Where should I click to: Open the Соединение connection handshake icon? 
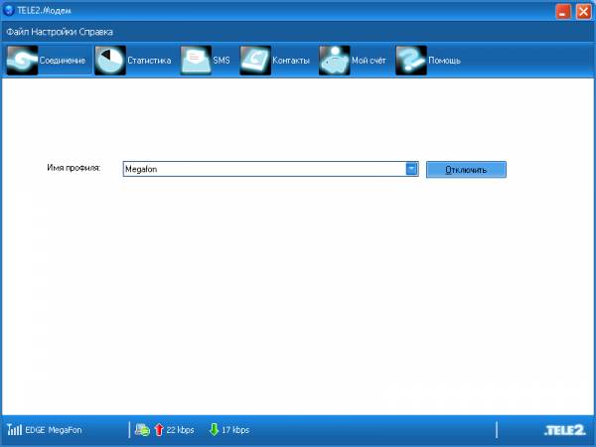click(x=23, y=60)
